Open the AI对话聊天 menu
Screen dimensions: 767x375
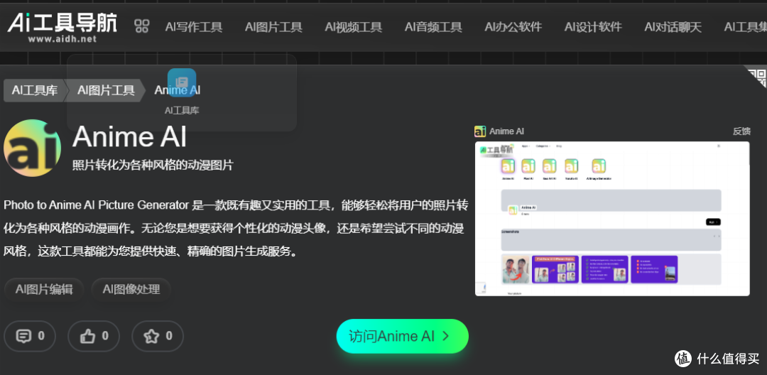click(x=673, y=28)
